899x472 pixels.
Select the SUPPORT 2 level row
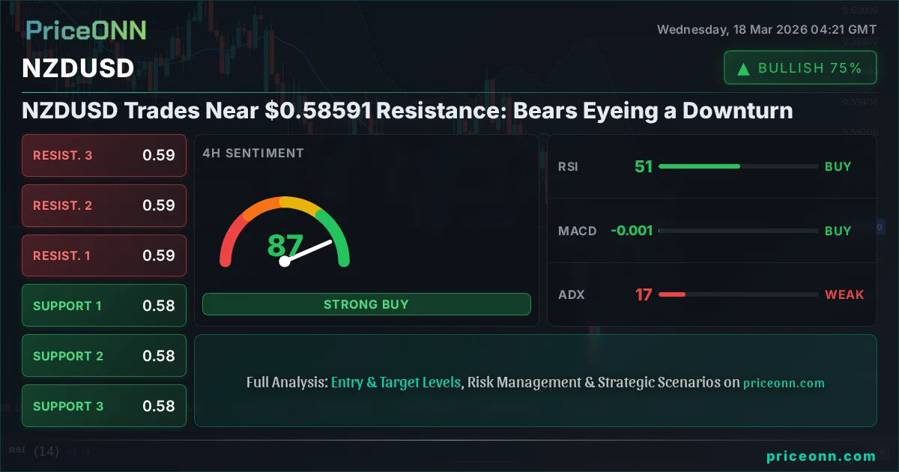tap(104, 356)
